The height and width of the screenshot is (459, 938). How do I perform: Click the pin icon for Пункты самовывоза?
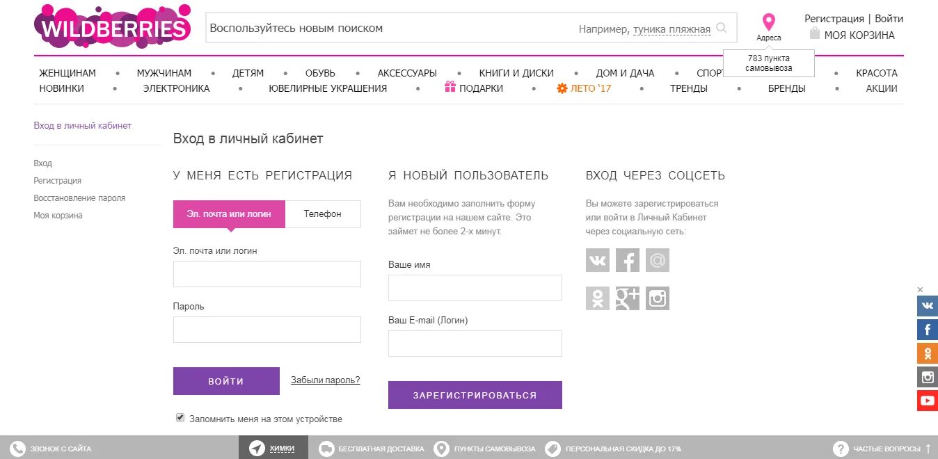pyautogui.click(x=441, y=449)
